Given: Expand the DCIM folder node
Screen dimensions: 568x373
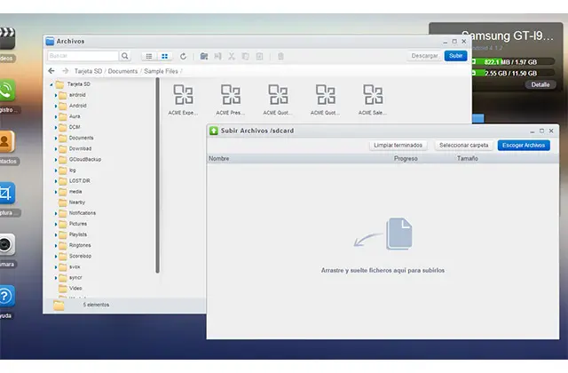Looking at the screenshot, I should [x=55, y=127].
